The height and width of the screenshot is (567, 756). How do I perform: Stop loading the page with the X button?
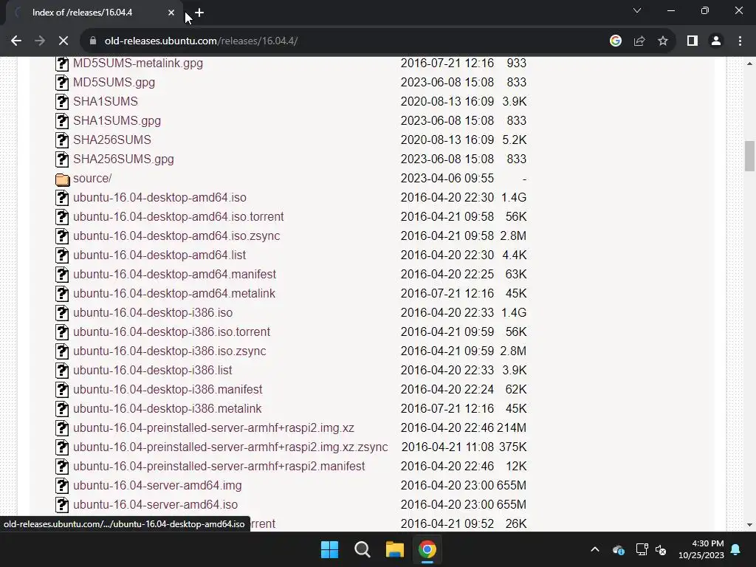point(63,41)
